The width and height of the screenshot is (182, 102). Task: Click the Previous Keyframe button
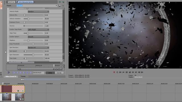point(17,73)
